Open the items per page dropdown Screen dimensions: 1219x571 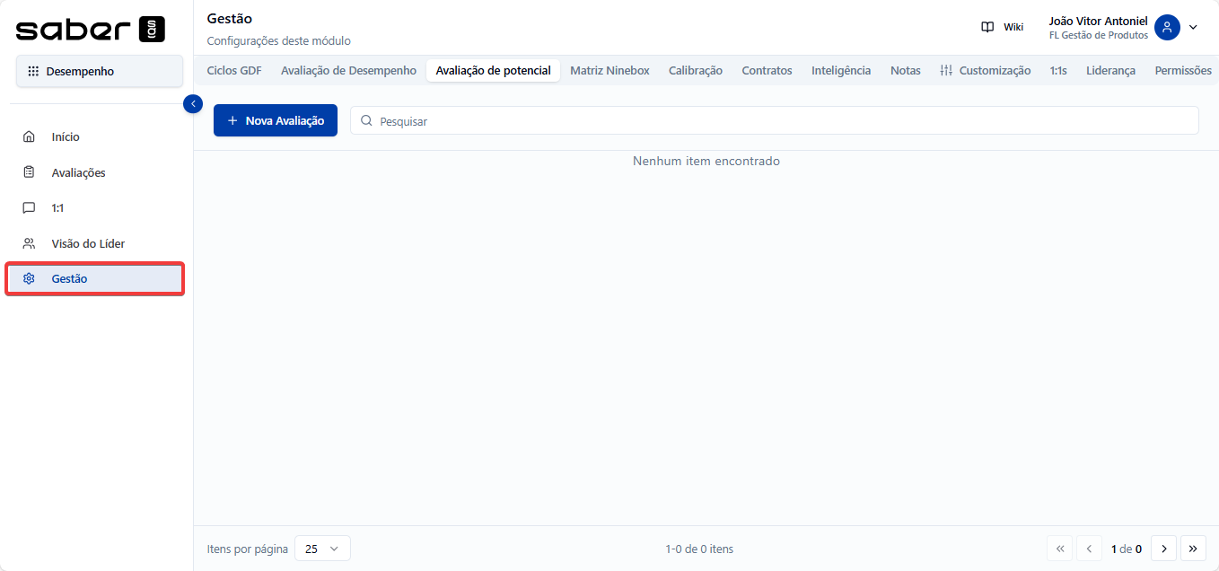tap(322, 549)
